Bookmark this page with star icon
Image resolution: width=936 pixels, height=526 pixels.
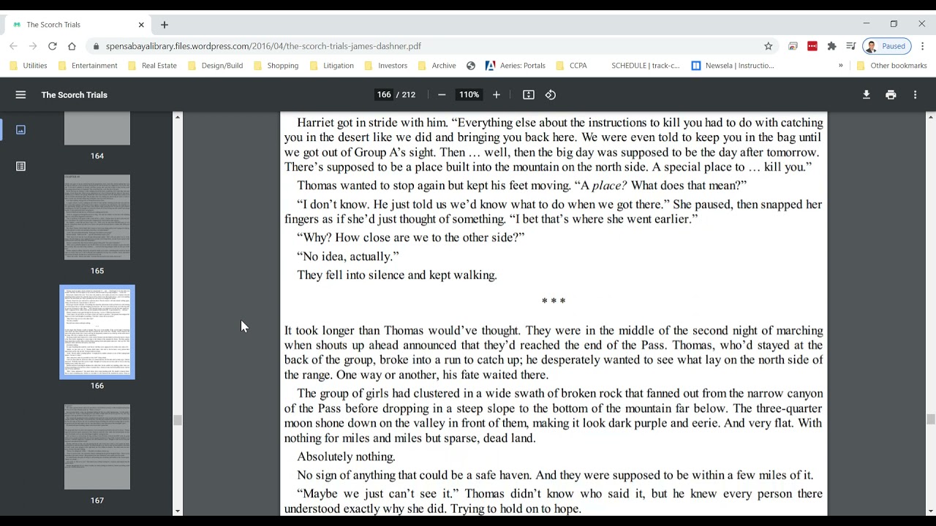click(769, 46)
